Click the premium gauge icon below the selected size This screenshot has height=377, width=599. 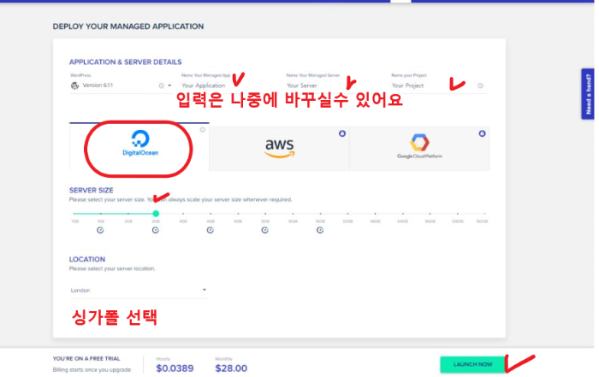click(156, 230)
